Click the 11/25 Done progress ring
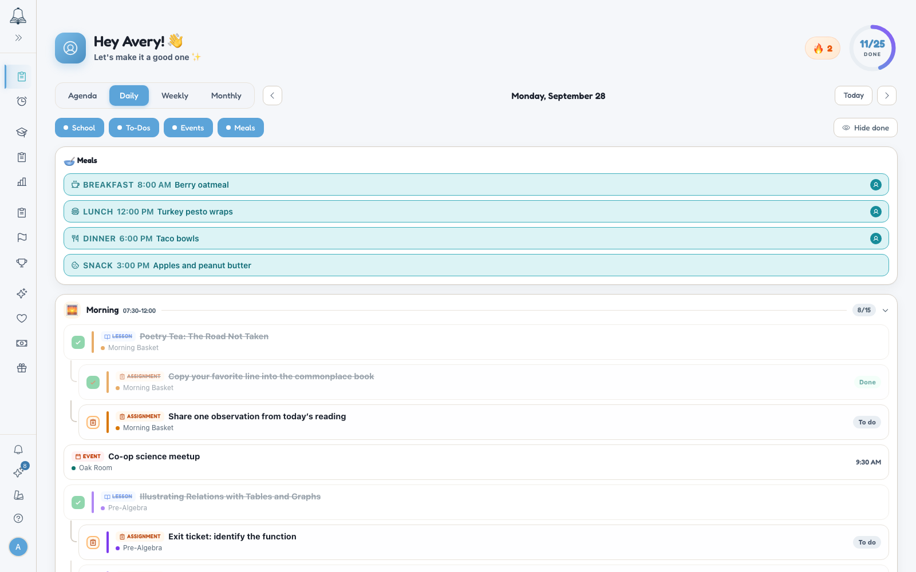The height and width of the screenshot is (572, 916). click(x=872, y=48)
